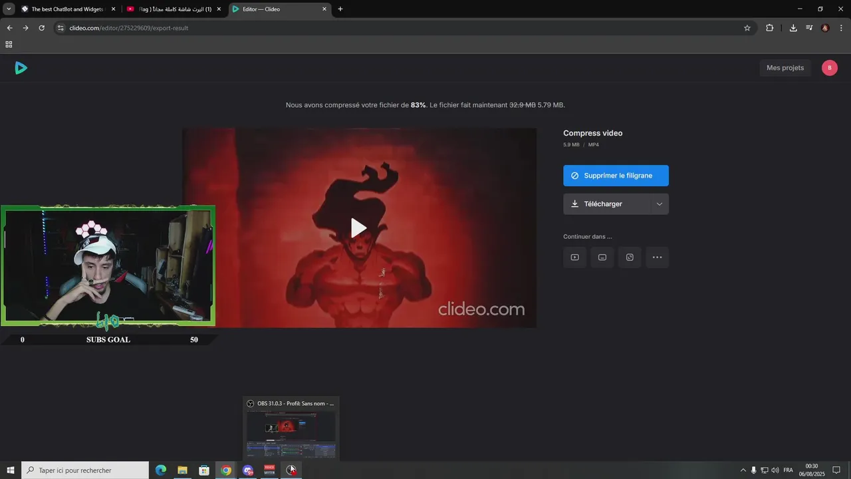This screenshot has width=851, height=479.
Task: Open the Windows Start menu
Action: tap(11, 470)
